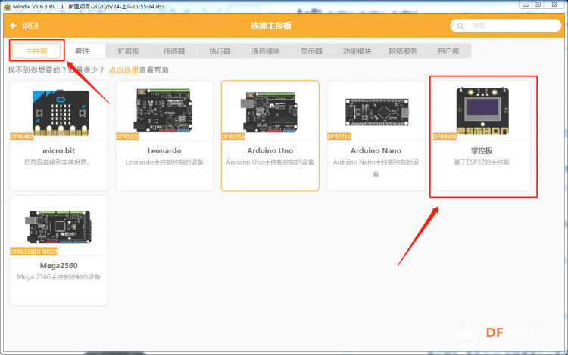This screenshot has height=355, width=568.
Task: Click the Mind+ app icon in title bar
Action: [7, 6]
